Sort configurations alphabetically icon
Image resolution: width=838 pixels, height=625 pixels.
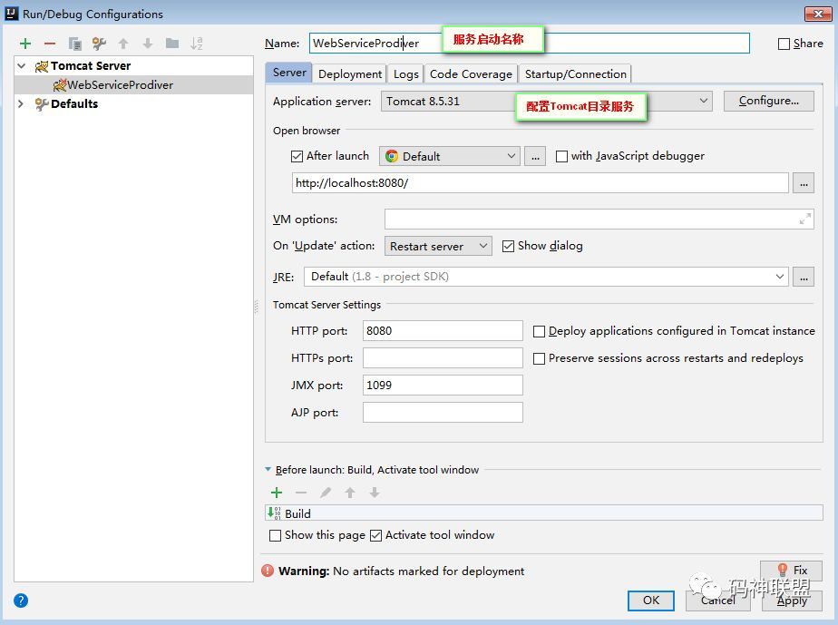197,44
